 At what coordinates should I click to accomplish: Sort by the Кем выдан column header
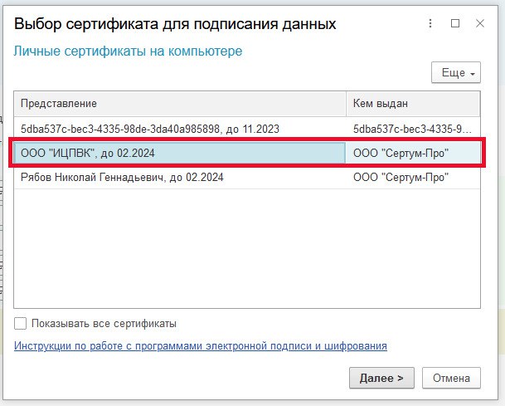pos(413,104)
